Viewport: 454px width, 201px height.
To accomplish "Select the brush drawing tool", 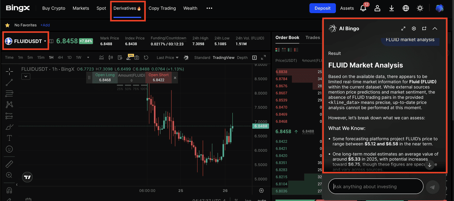I will coord(10,127).
